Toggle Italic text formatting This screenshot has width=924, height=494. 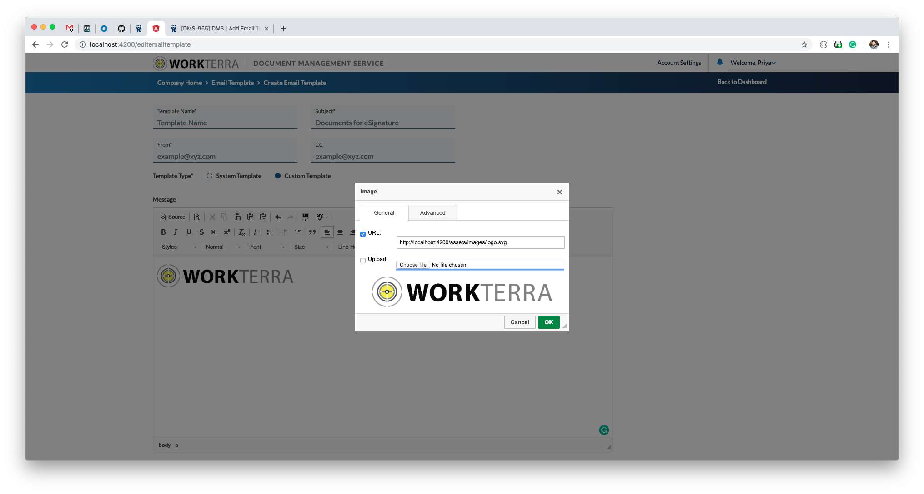click(x=176, y=232)
